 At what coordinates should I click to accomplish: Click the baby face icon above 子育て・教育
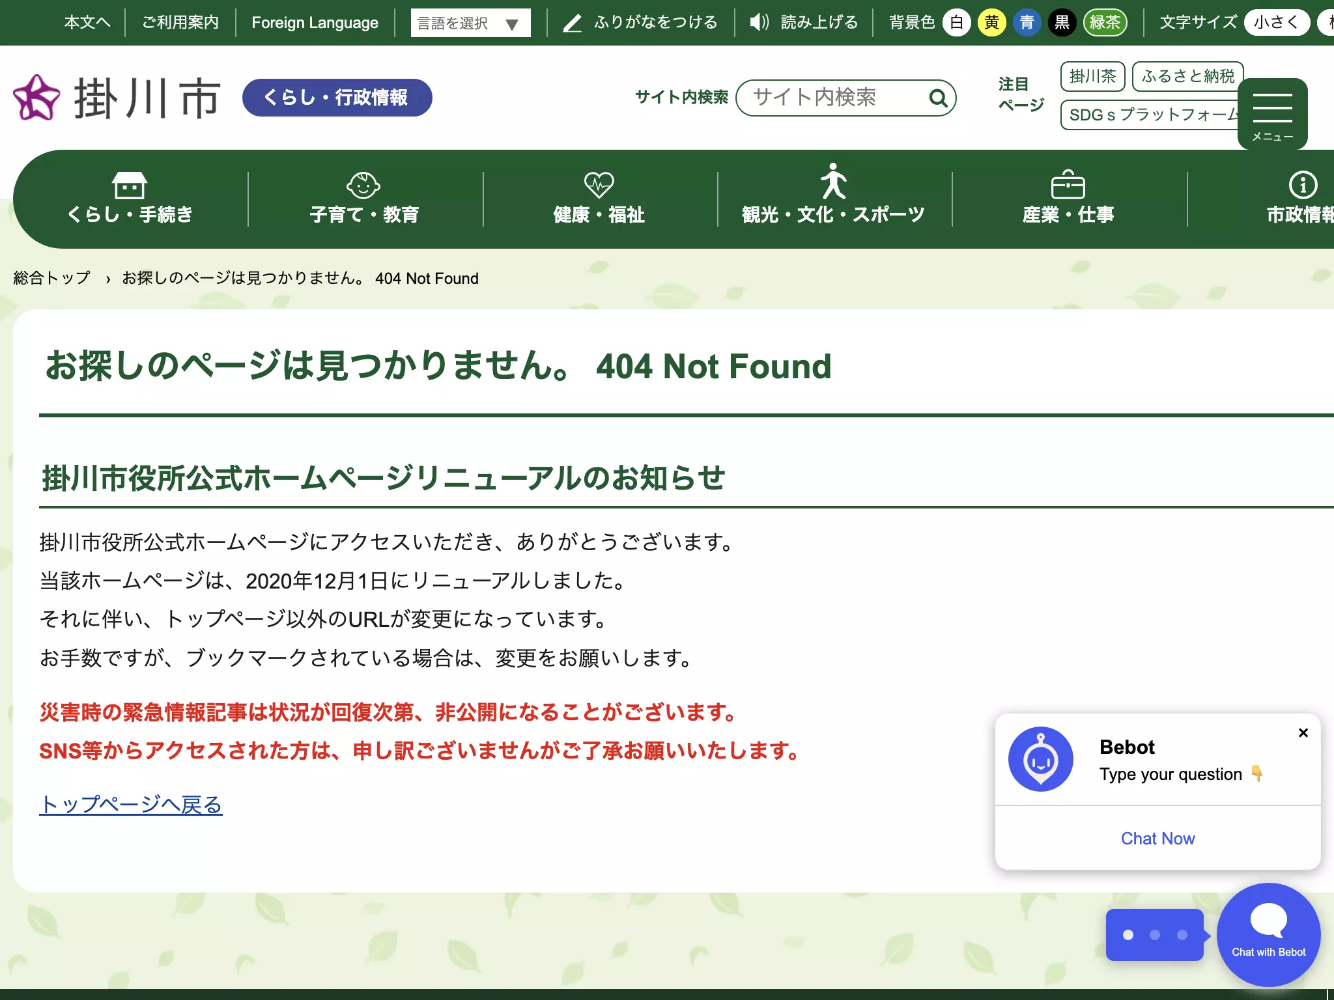[363, 185]
